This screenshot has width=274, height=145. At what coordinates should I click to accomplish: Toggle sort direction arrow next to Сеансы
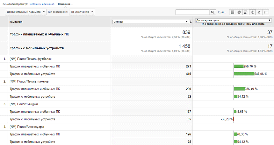click(x=191, y=22)
